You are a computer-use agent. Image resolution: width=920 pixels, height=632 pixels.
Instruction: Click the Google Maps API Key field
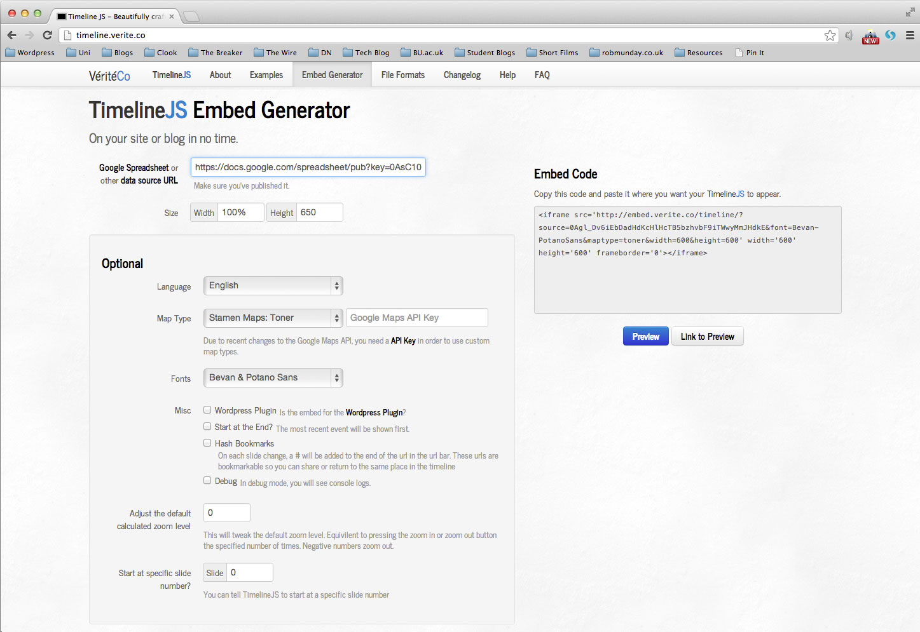click(417, 318)
